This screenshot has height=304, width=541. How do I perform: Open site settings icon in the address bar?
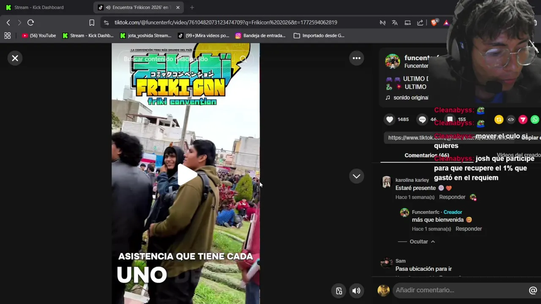click(106, 22)
